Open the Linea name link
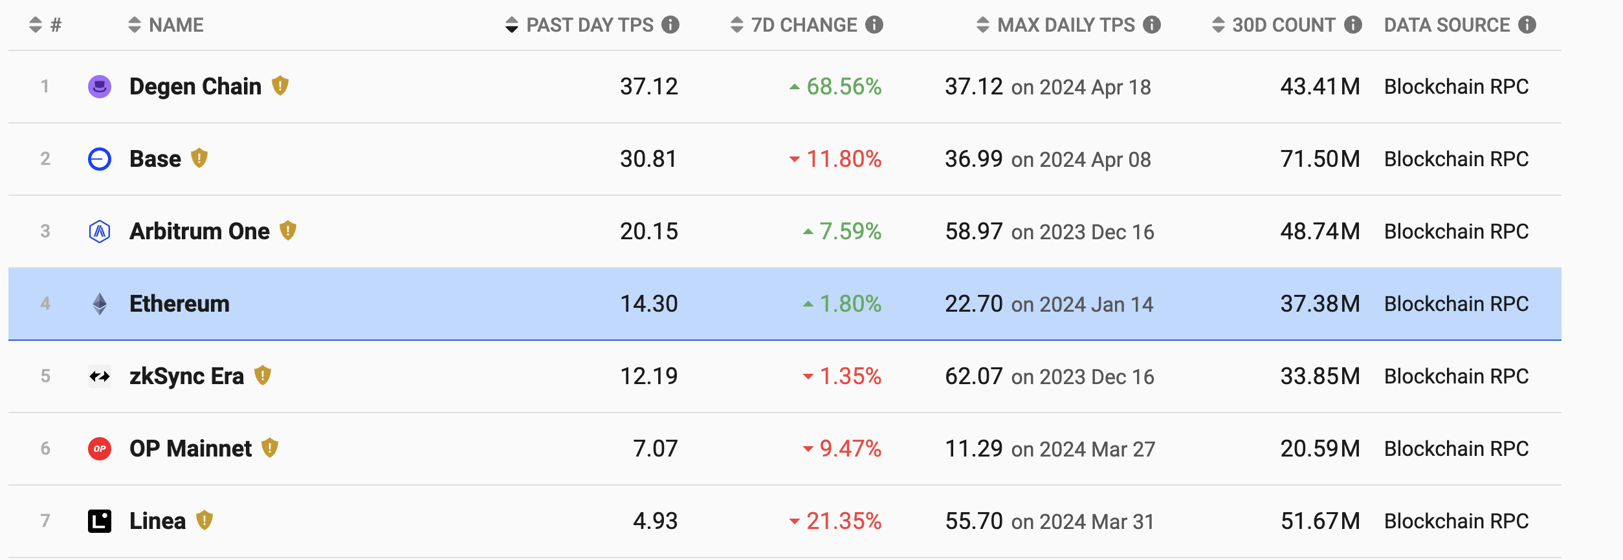 pos(157,521)
